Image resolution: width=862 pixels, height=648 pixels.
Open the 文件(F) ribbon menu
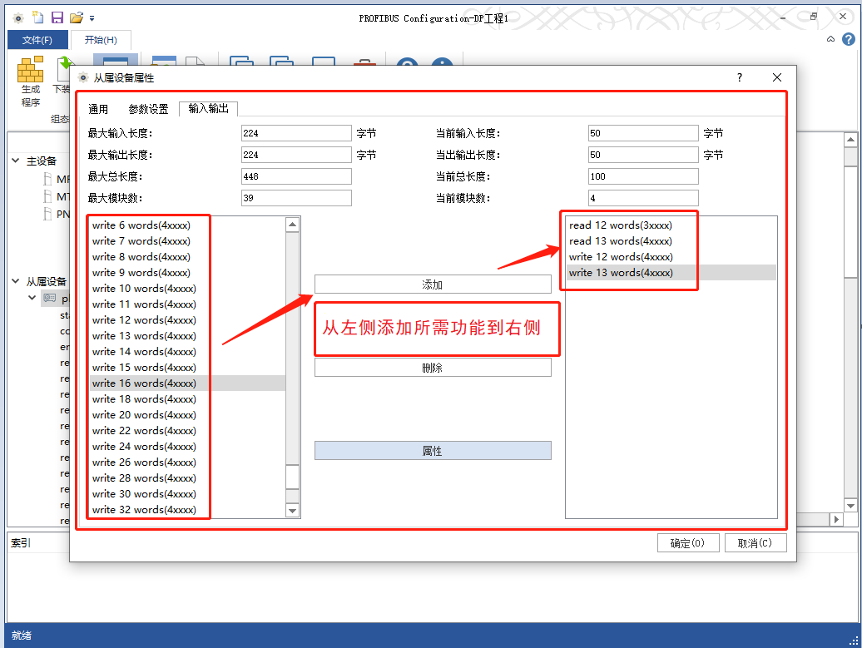pyautogui.click(x=37, y=39)
